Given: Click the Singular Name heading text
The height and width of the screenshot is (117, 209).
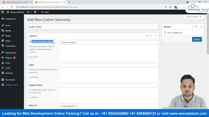Looking at the screenshot, I should 36,85.
